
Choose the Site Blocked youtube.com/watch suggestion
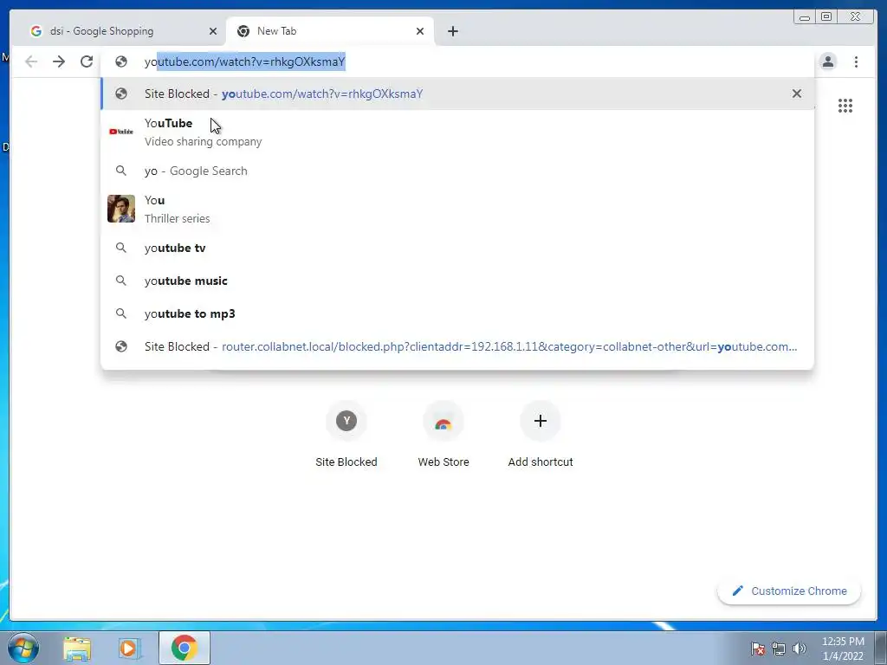pos(457,94)
